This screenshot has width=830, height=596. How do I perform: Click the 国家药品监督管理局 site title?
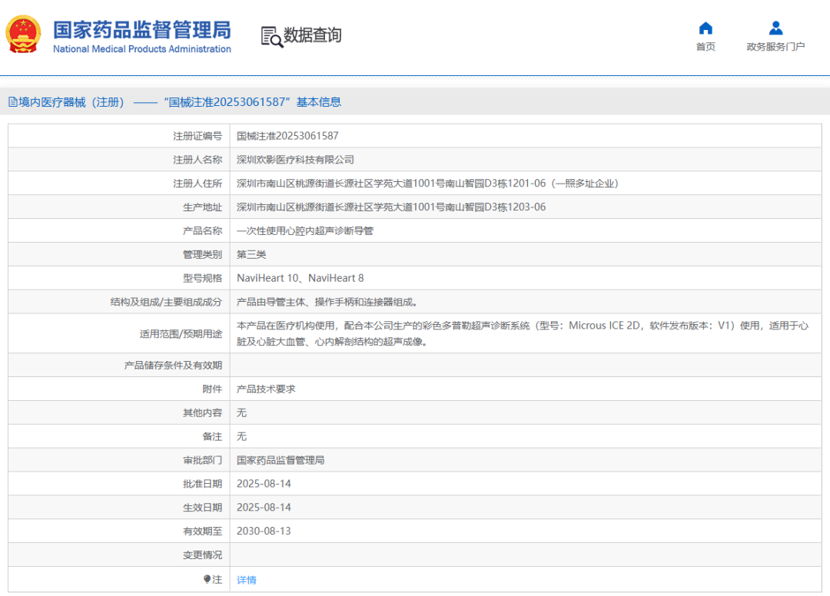(142, 30)
